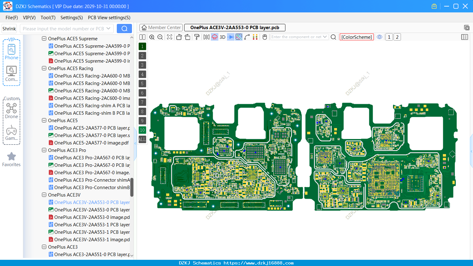Select PCB layer 3
Viewport: 473px width, 266px height.
click(142, 65)
